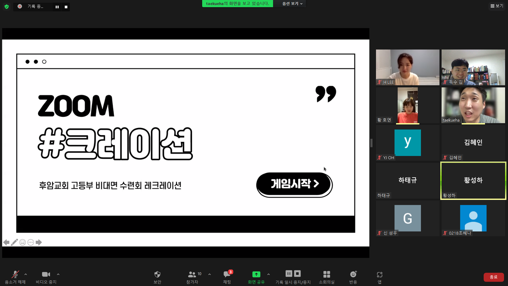
Task: Click the green Share Screen (화면 공유) icon
Action: (x=256, y=274)
